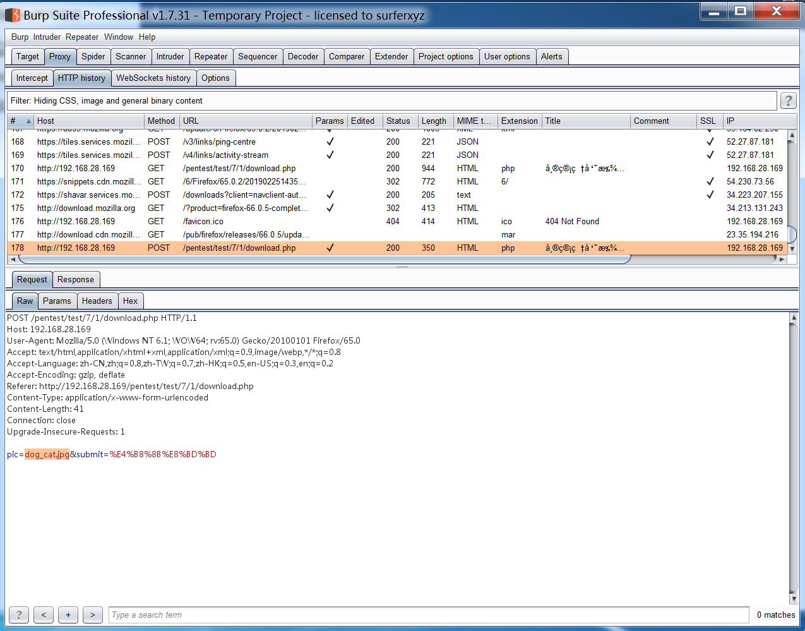
Task: Open the Target tab
Action: 28,56
